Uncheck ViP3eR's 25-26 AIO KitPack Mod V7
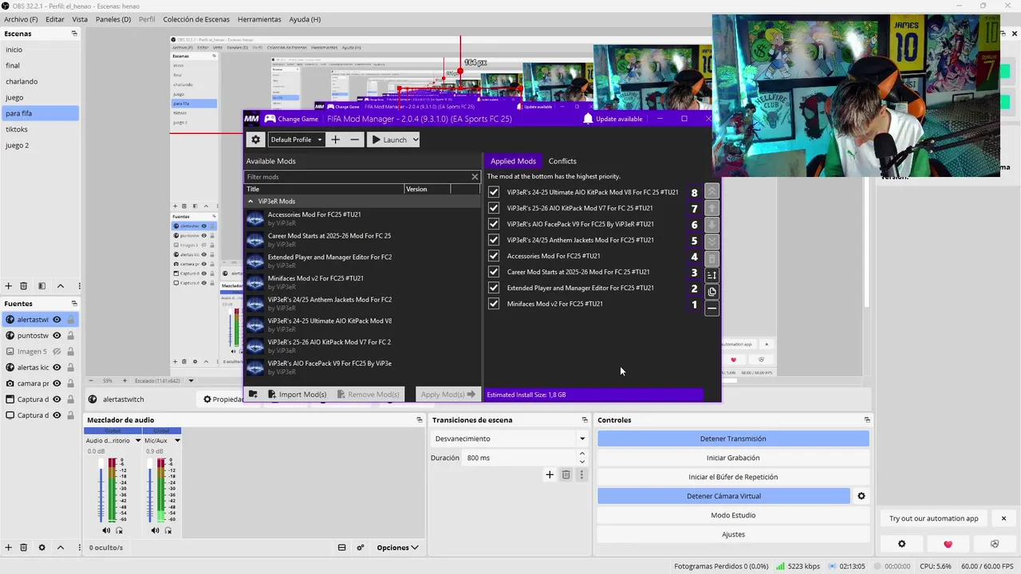The height and width of the screenshot is (574, 1021). 494,208
